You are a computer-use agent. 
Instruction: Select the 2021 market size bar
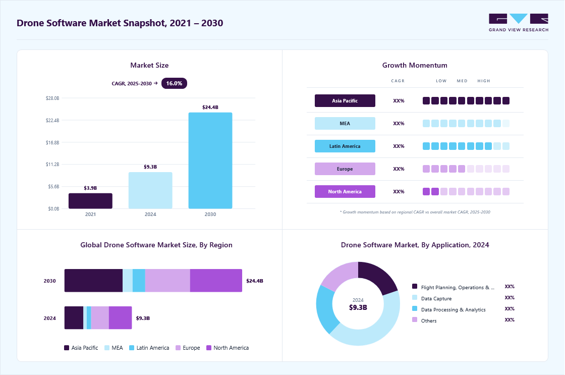point(90,201)
